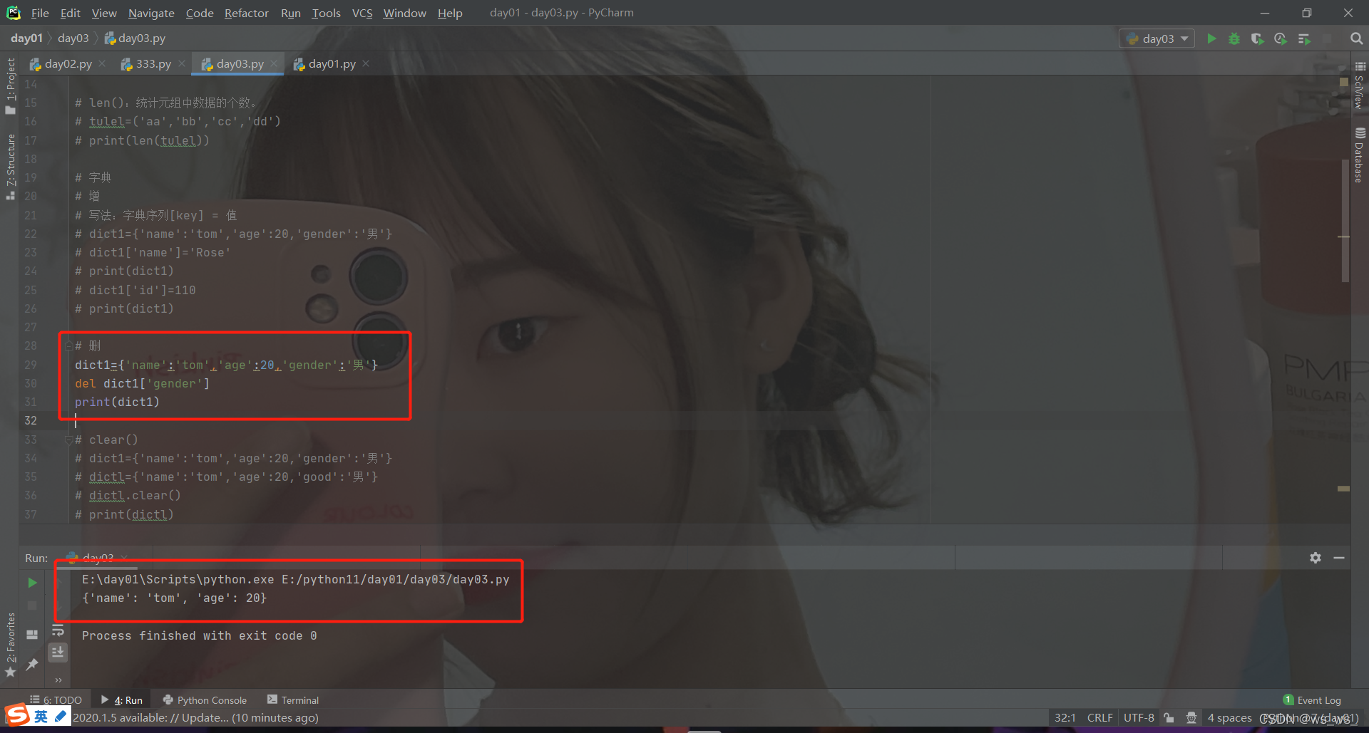1369x733 pixels.
Task: Open the Window menu
Action: pyautogui.click(x=404, y=13)
